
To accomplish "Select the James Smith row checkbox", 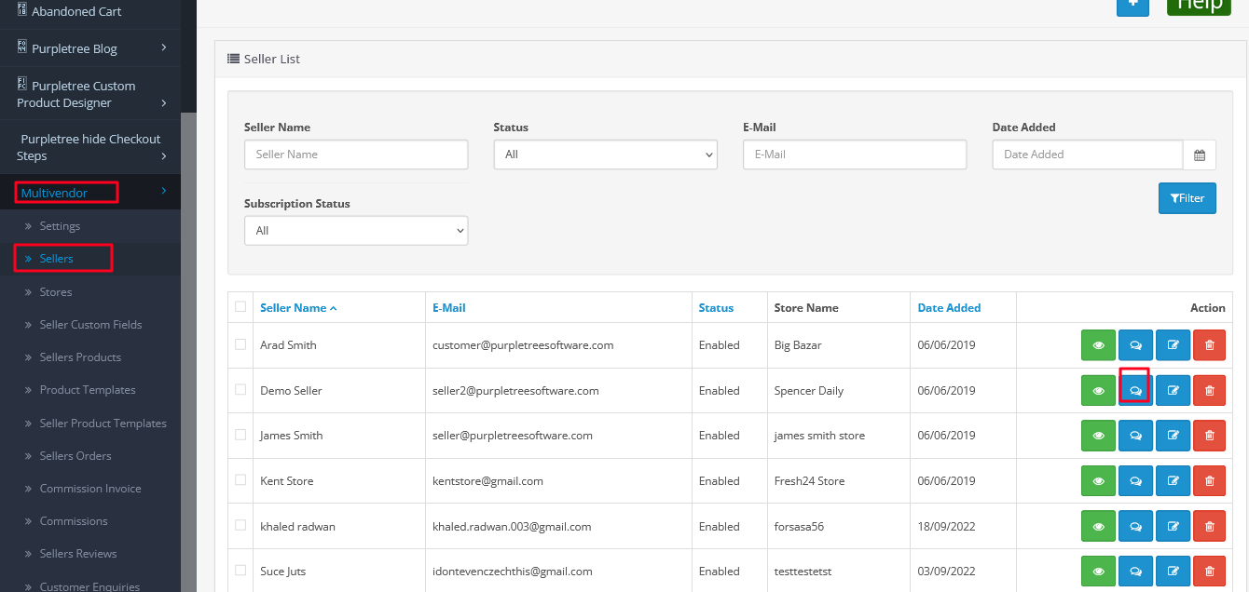I will click(x=241, y=435).
